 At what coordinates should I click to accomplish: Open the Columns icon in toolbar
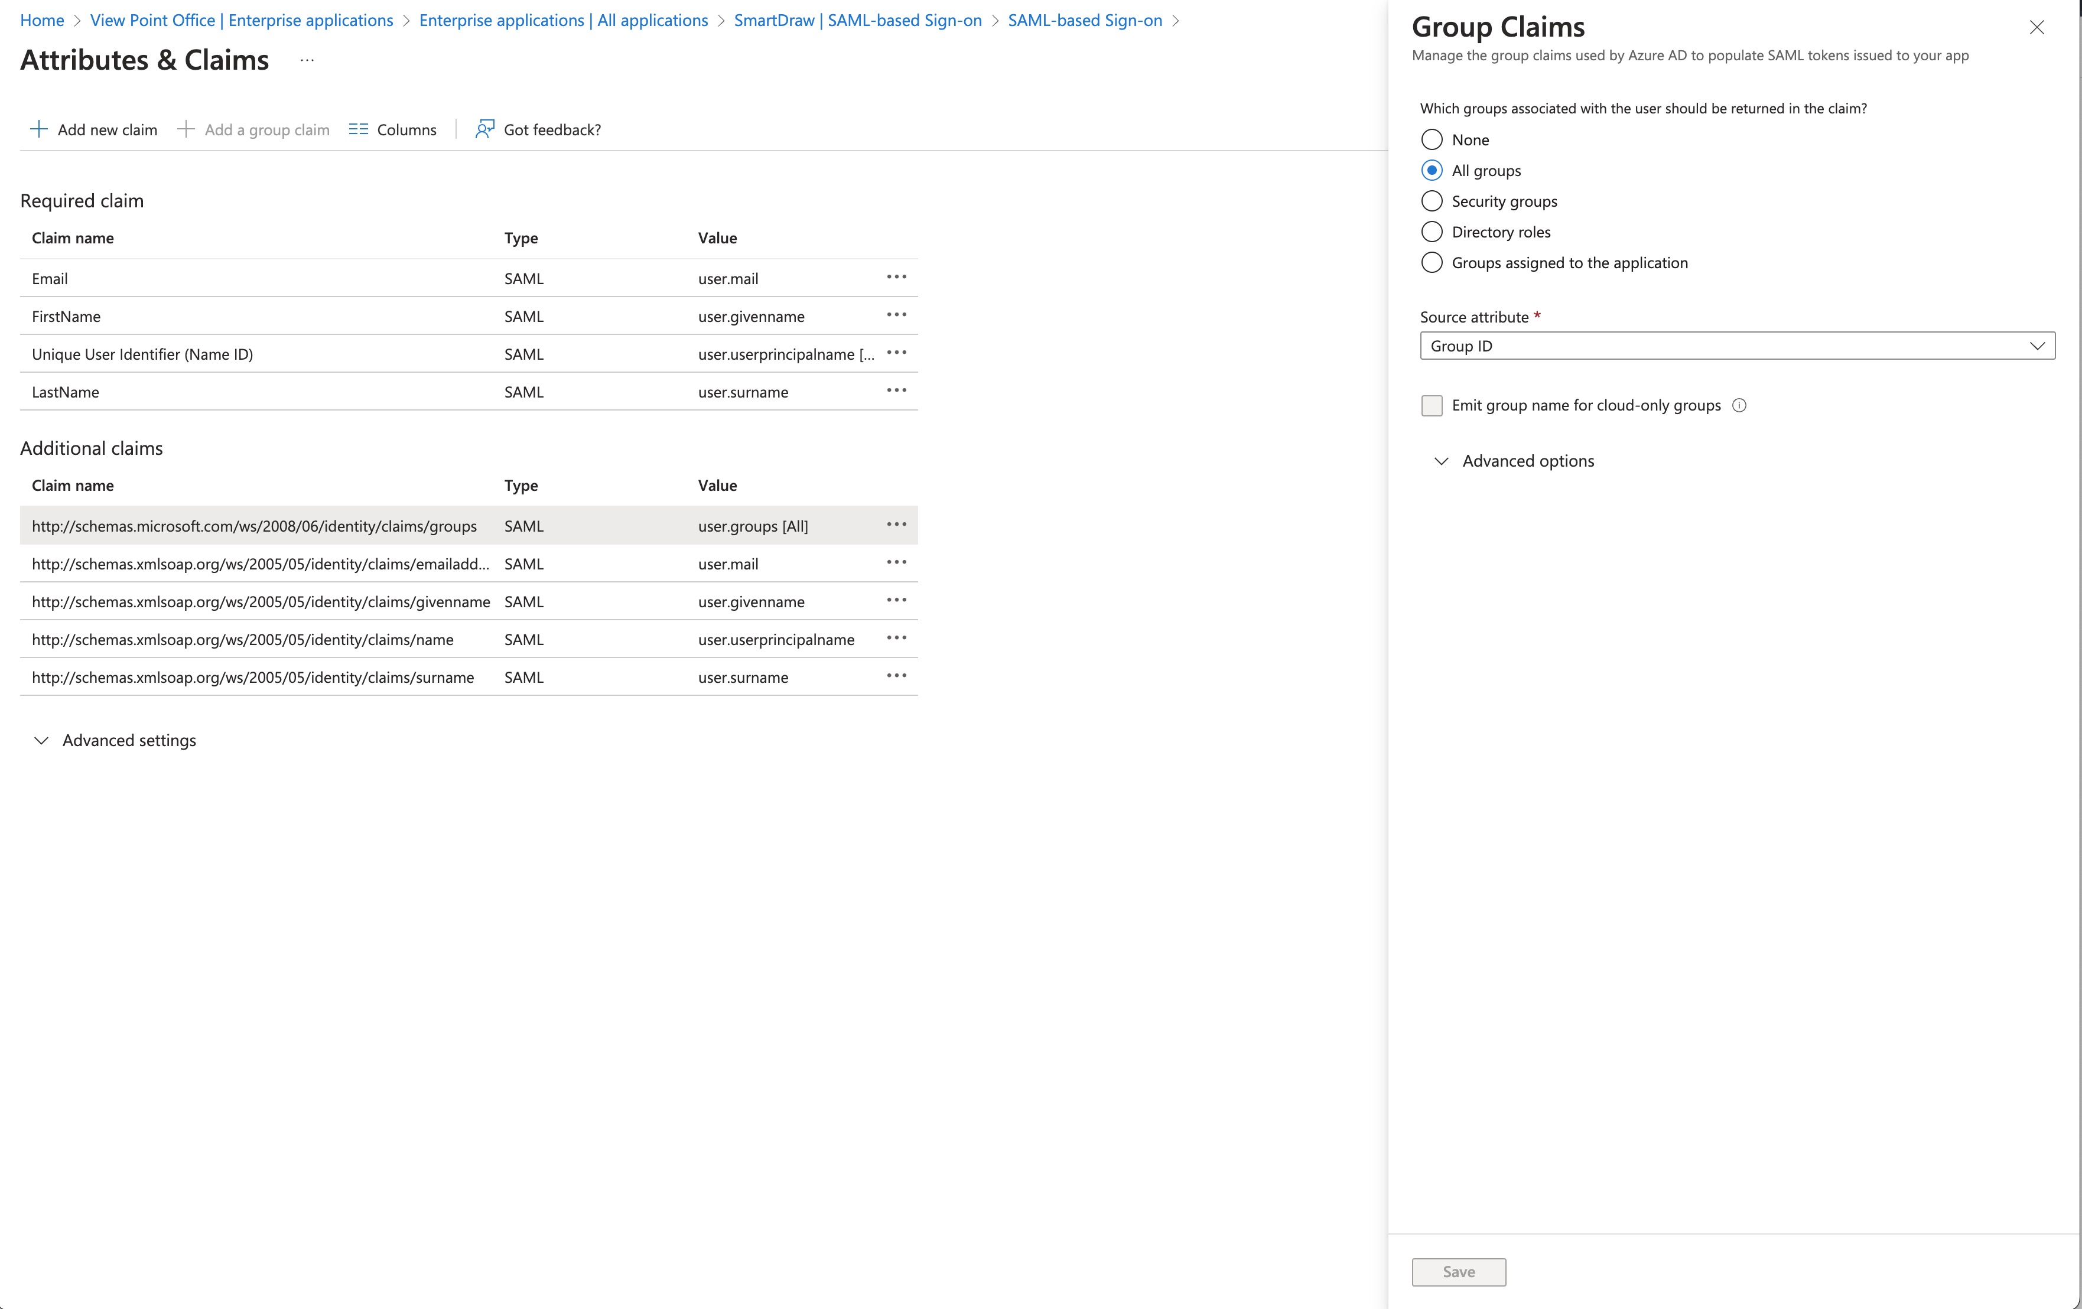[x=358, y=130]
